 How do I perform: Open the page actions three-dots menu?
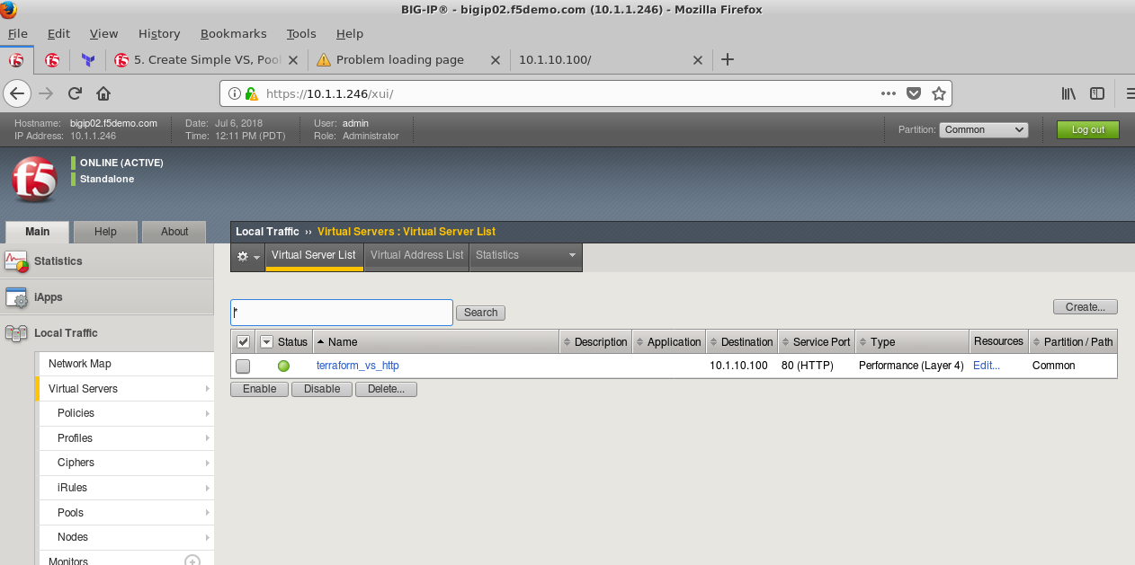[x=889, y=93]
